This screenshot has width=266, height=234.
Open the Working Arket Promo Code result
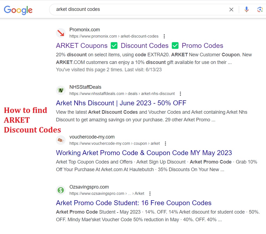(x=144, y=153)
